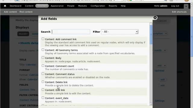
Task: Open the Configuration menu
Action: pyautogui.click(x=98, y=6)
